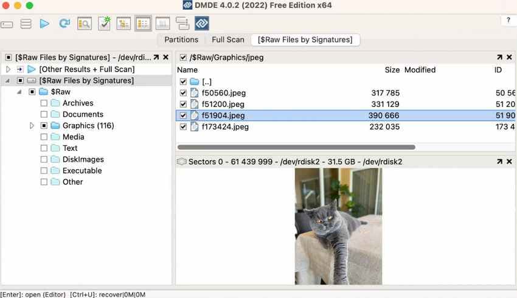Uncheck the f50560.jpeg checkbox
This screenshot has width=517, height=298.
183,93
